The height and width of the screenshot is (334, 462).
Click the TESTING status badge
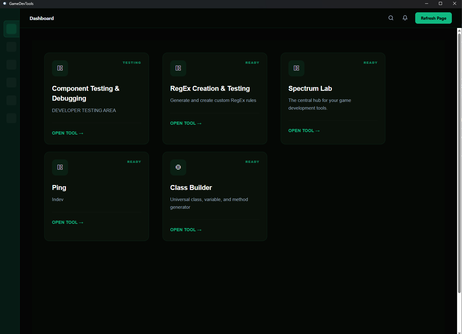pyautogui.click(x=132, y=62)
